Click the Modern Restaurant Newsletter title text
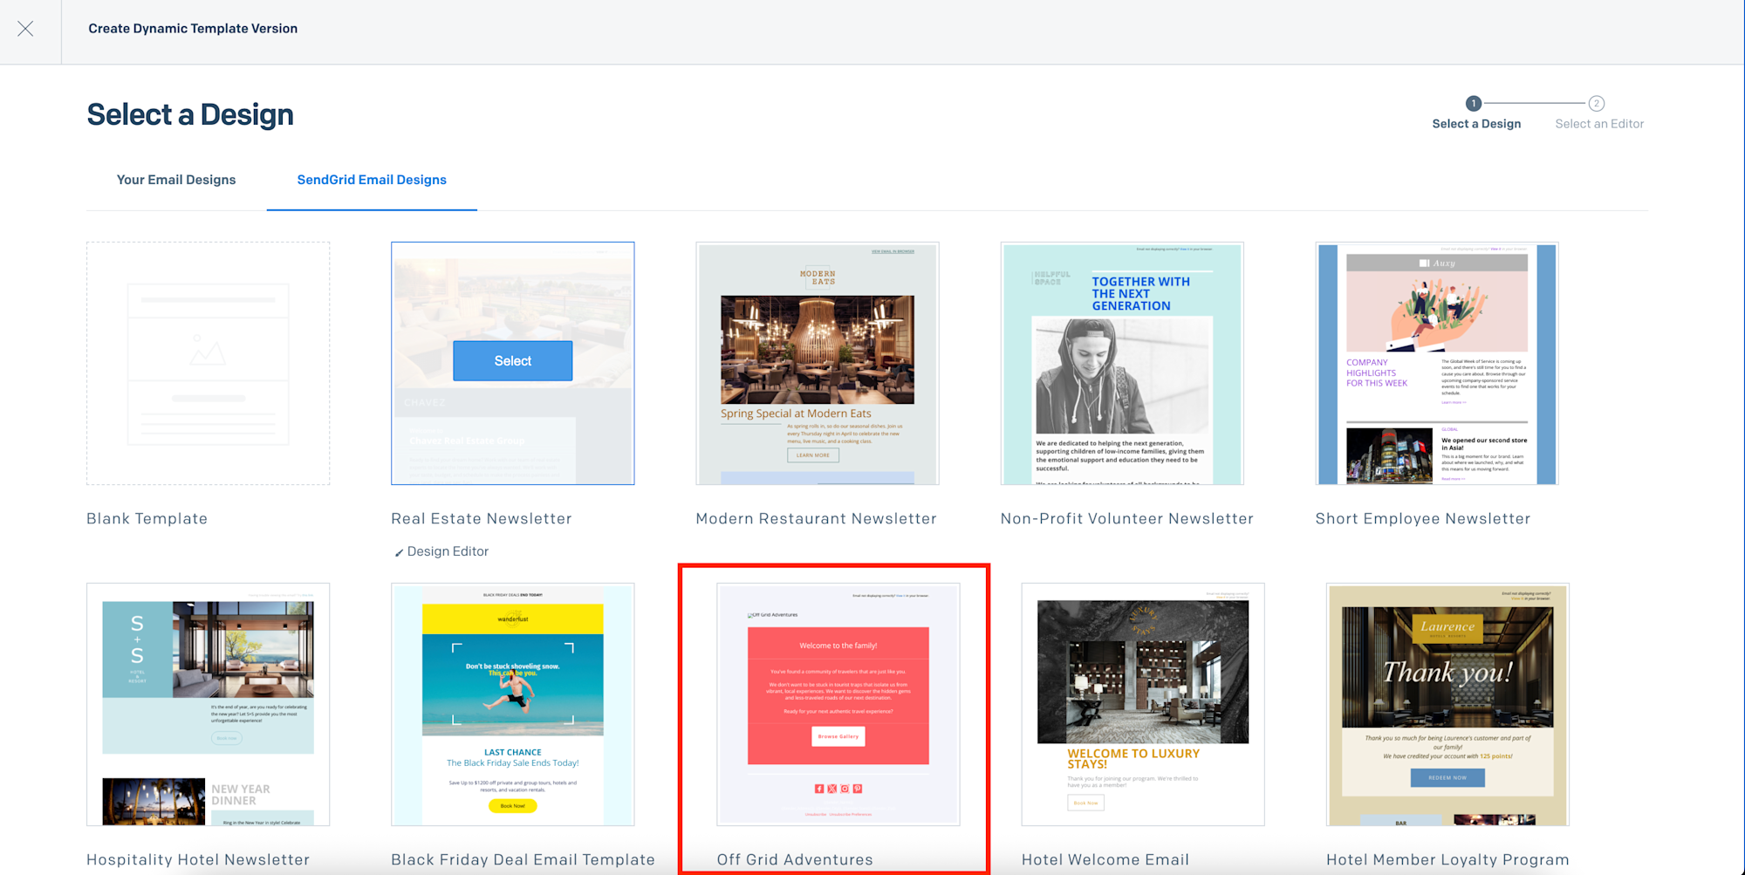This screenshot has height=875, width=1745. (816, 518)
